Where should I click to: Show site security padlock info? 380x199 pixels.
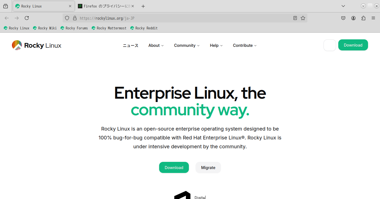[75, 18]
